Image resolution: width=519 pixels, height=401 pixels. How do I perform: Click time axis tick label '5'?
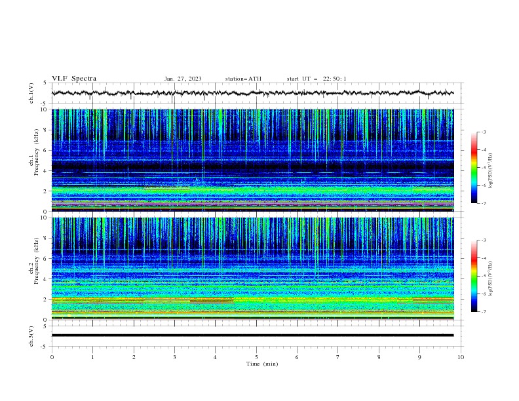[x=256, y=357]
